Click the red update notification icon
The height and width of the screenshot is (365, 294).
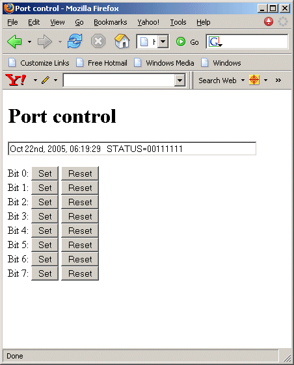pos(269,21)
